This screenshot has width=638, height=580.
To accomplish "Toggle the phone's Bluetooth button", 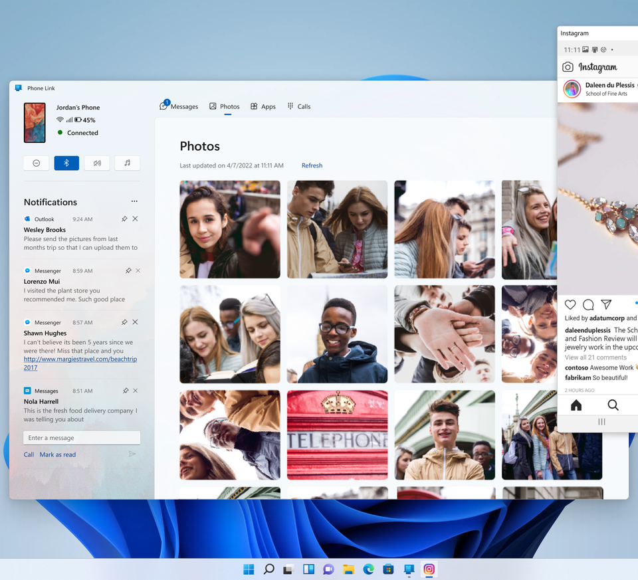I will [66, 163].
